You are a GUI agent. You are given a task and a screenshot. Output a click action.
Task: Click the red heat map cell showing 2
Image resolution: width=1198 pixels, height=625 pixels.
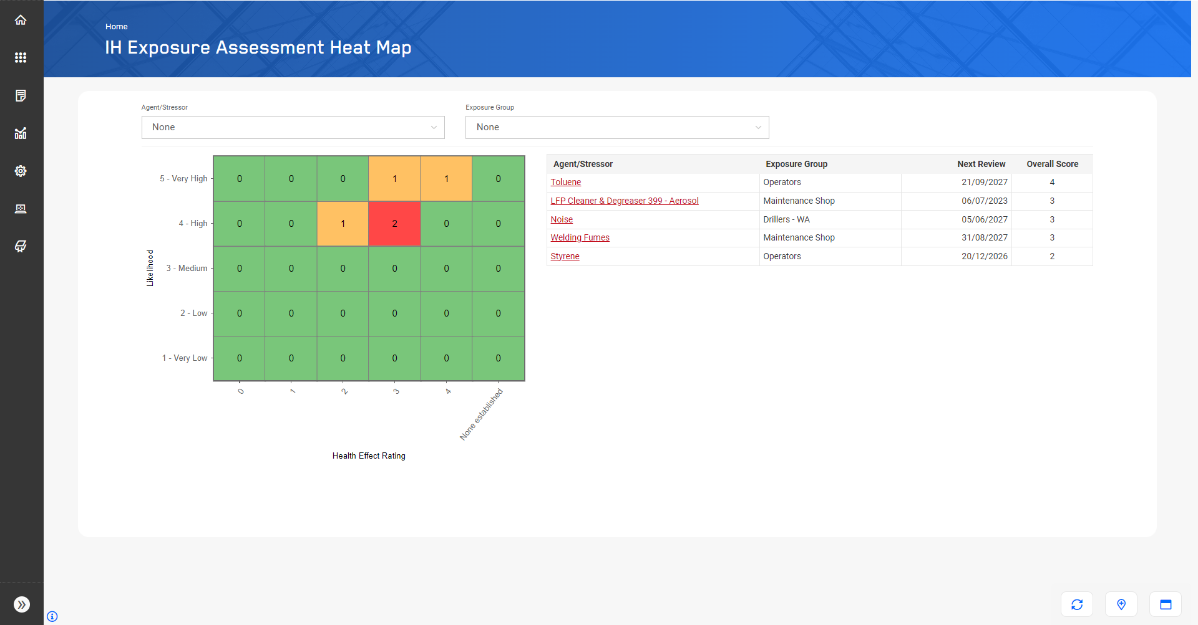pos(394,224)
